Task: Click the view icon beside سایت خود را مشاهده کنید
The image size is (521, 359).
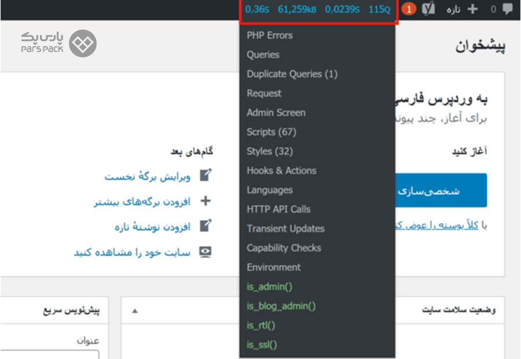Action: click(206, 252)
